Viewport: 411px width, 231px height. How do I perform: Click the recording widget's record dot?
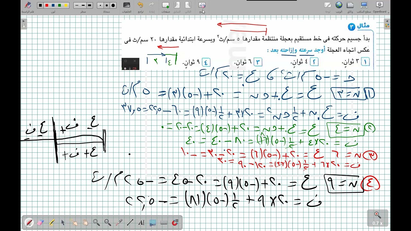[x=125, y=68]
